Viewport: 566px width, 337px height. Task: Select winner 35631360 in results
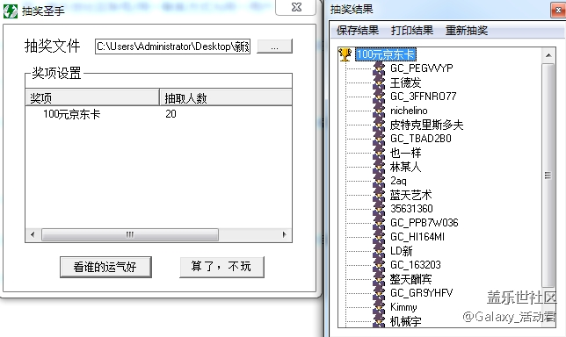(x=411, y=209)
